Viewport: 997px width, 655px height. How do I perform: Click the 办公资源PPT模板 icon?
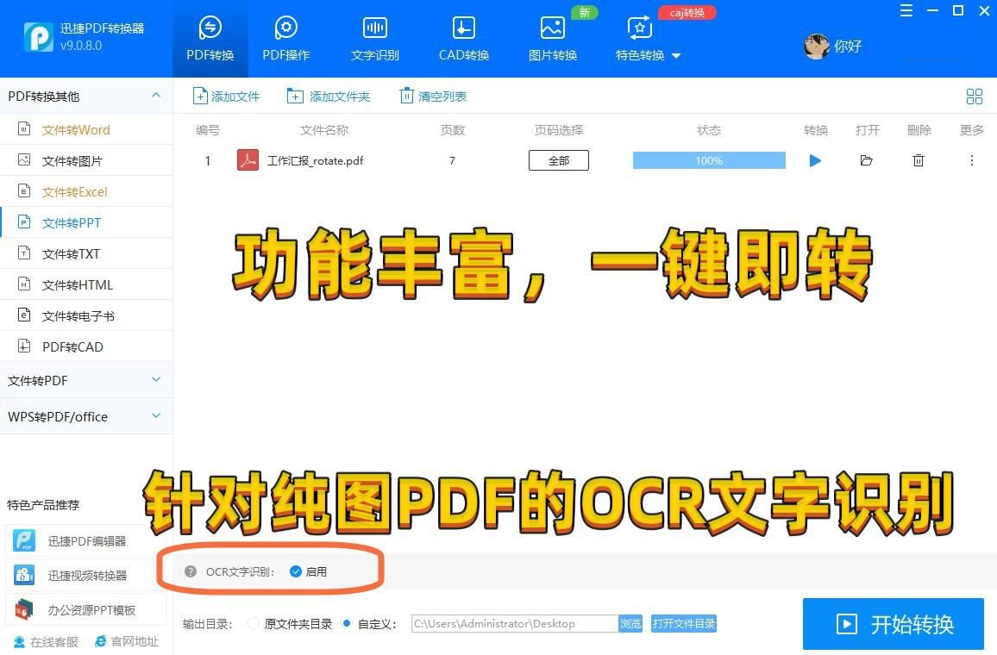click(24, 610)
